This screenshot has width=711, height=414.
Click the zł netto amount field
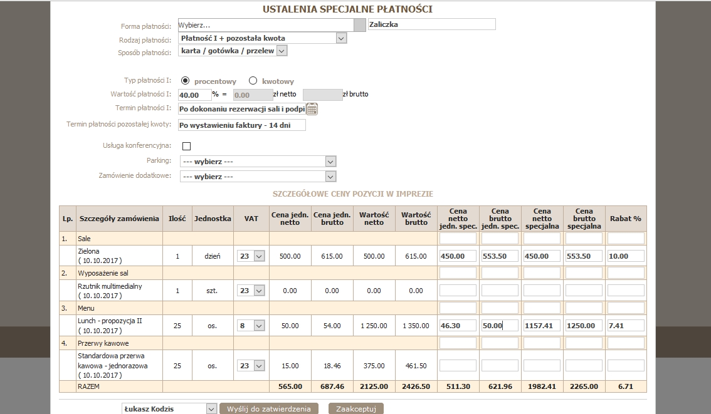point(253,95)
